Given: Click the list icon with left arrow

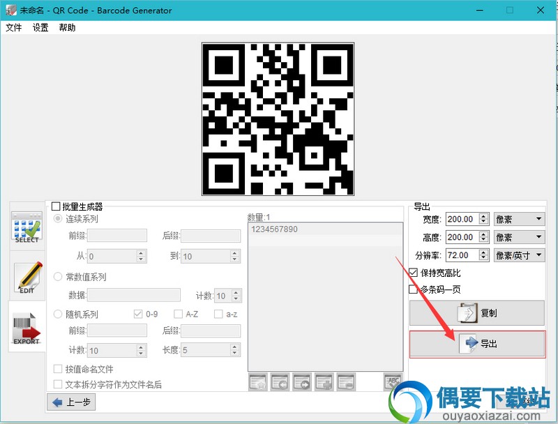Looking at the screenshot, I should pos(280,381).
